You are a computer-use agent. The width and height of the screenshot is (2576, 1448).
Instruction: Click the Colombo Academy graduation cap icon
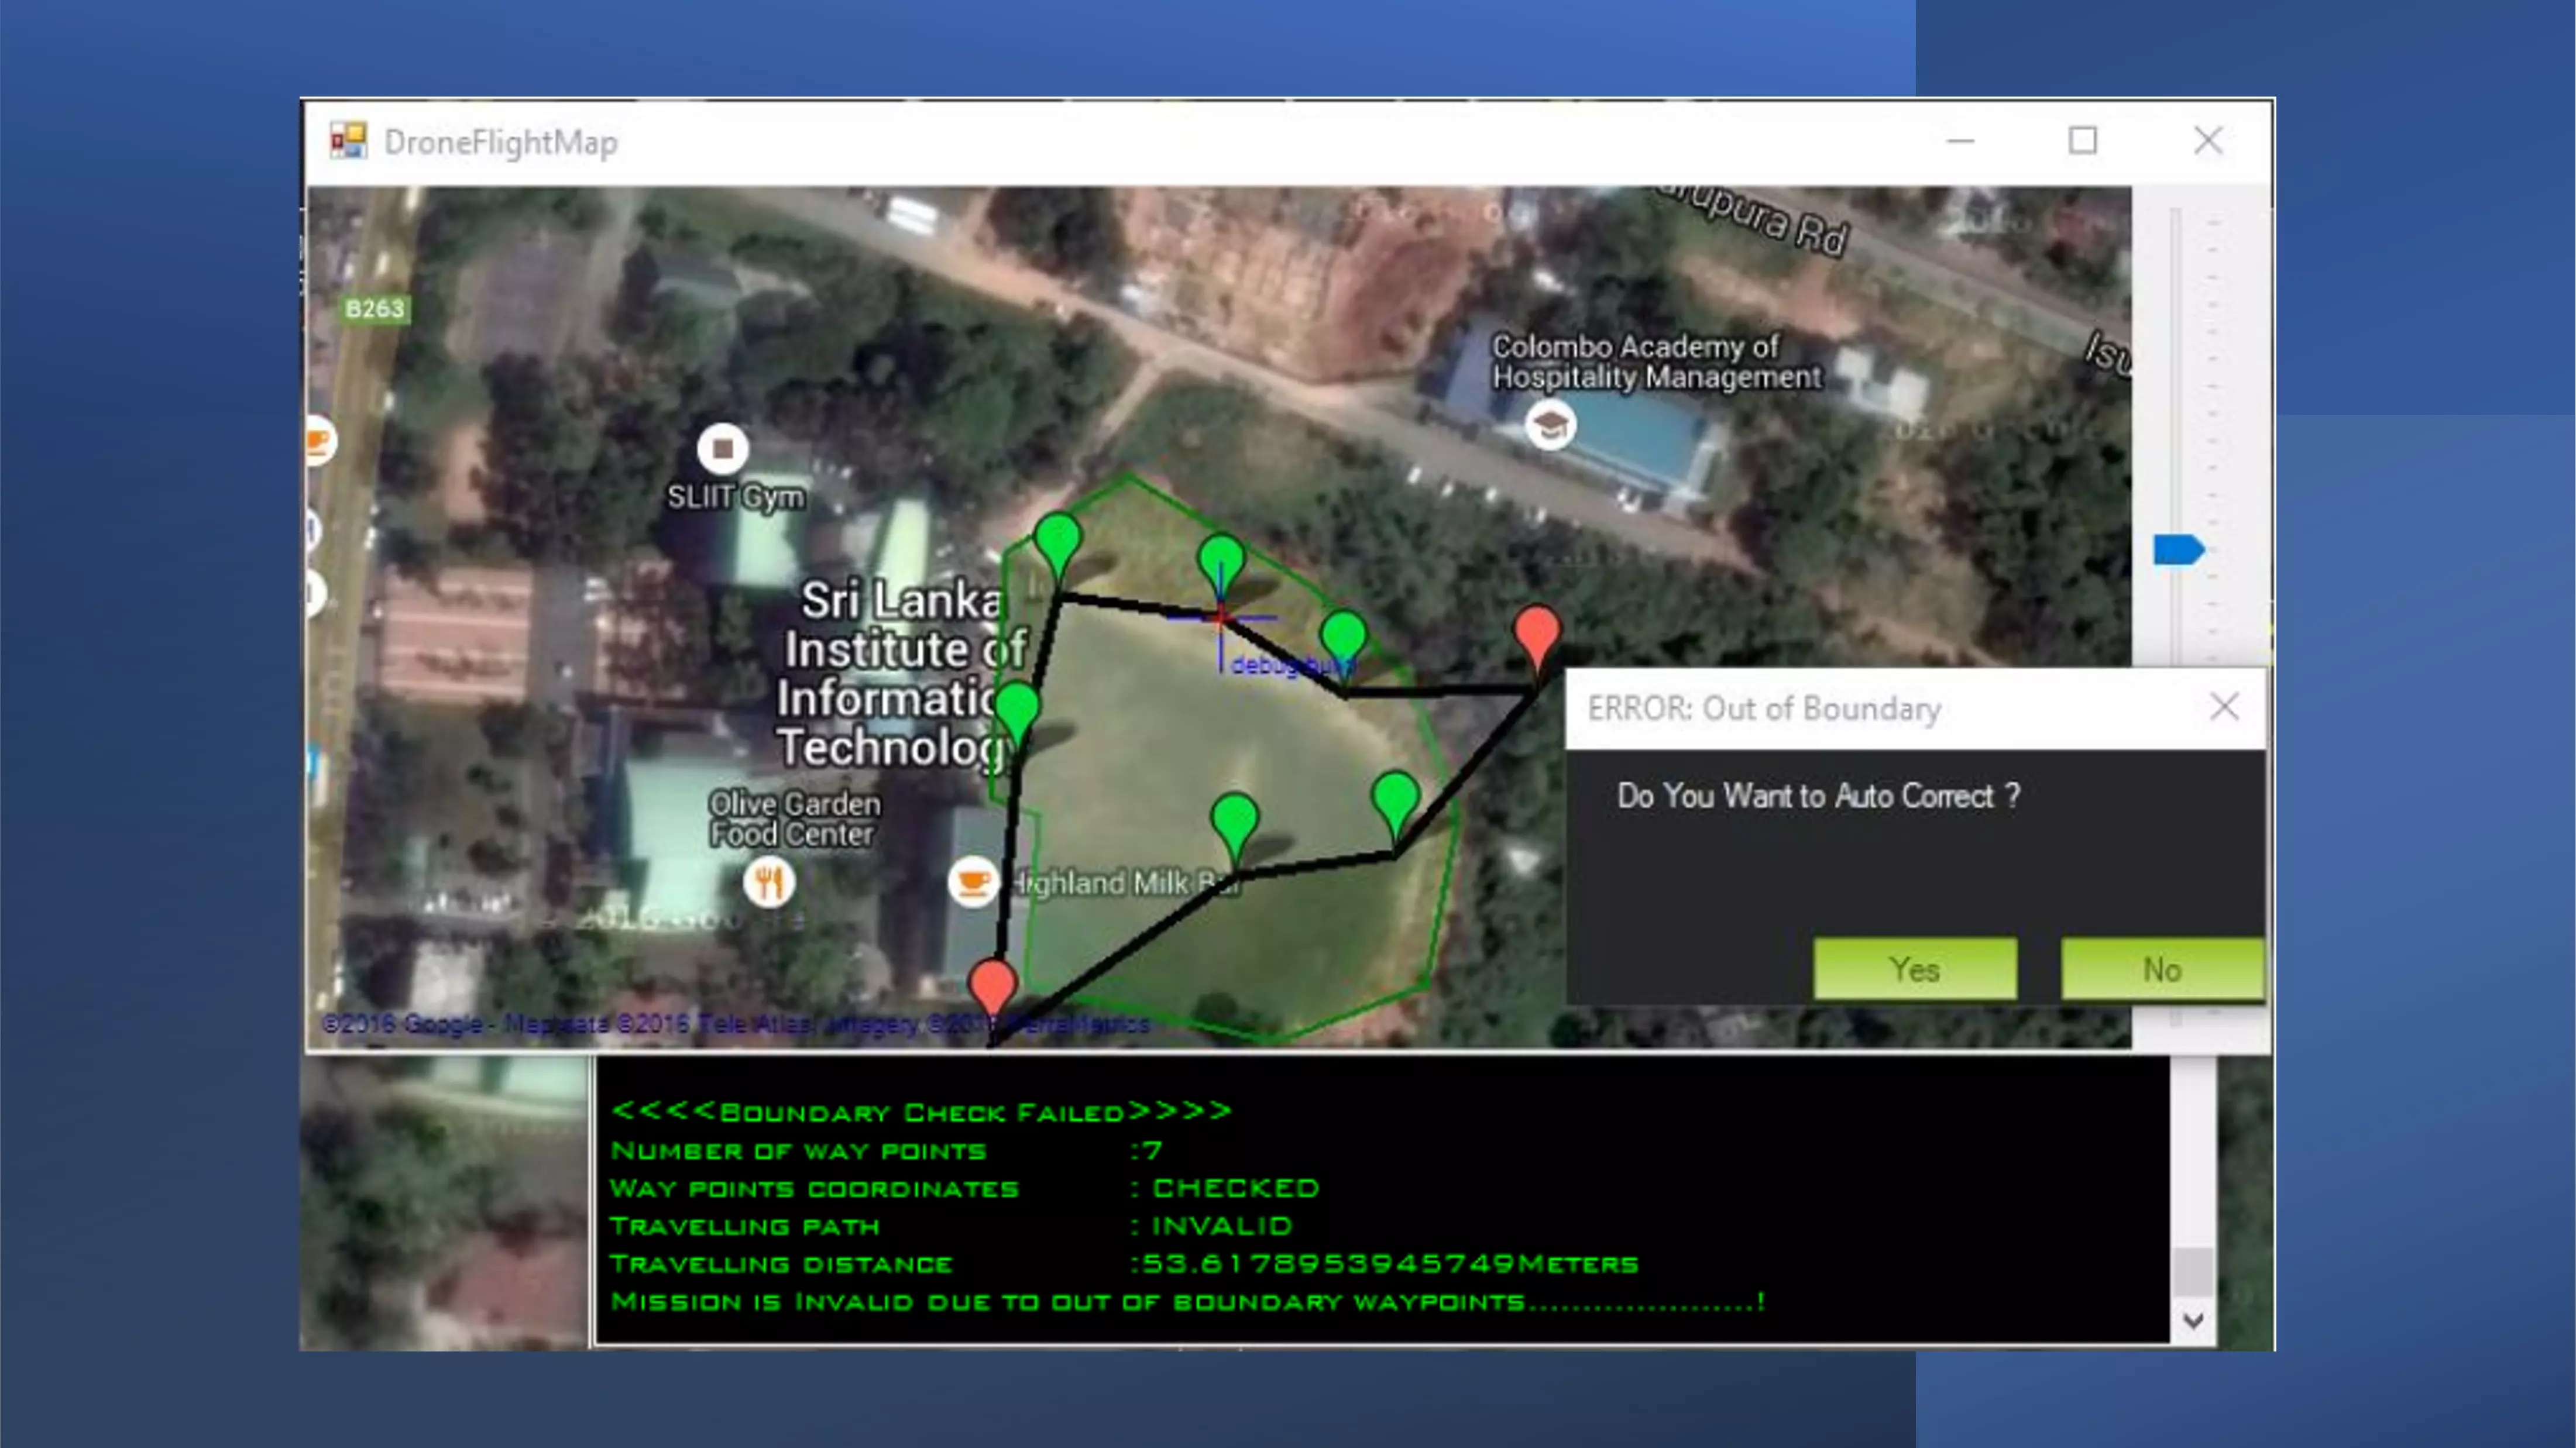[1550, 425]
